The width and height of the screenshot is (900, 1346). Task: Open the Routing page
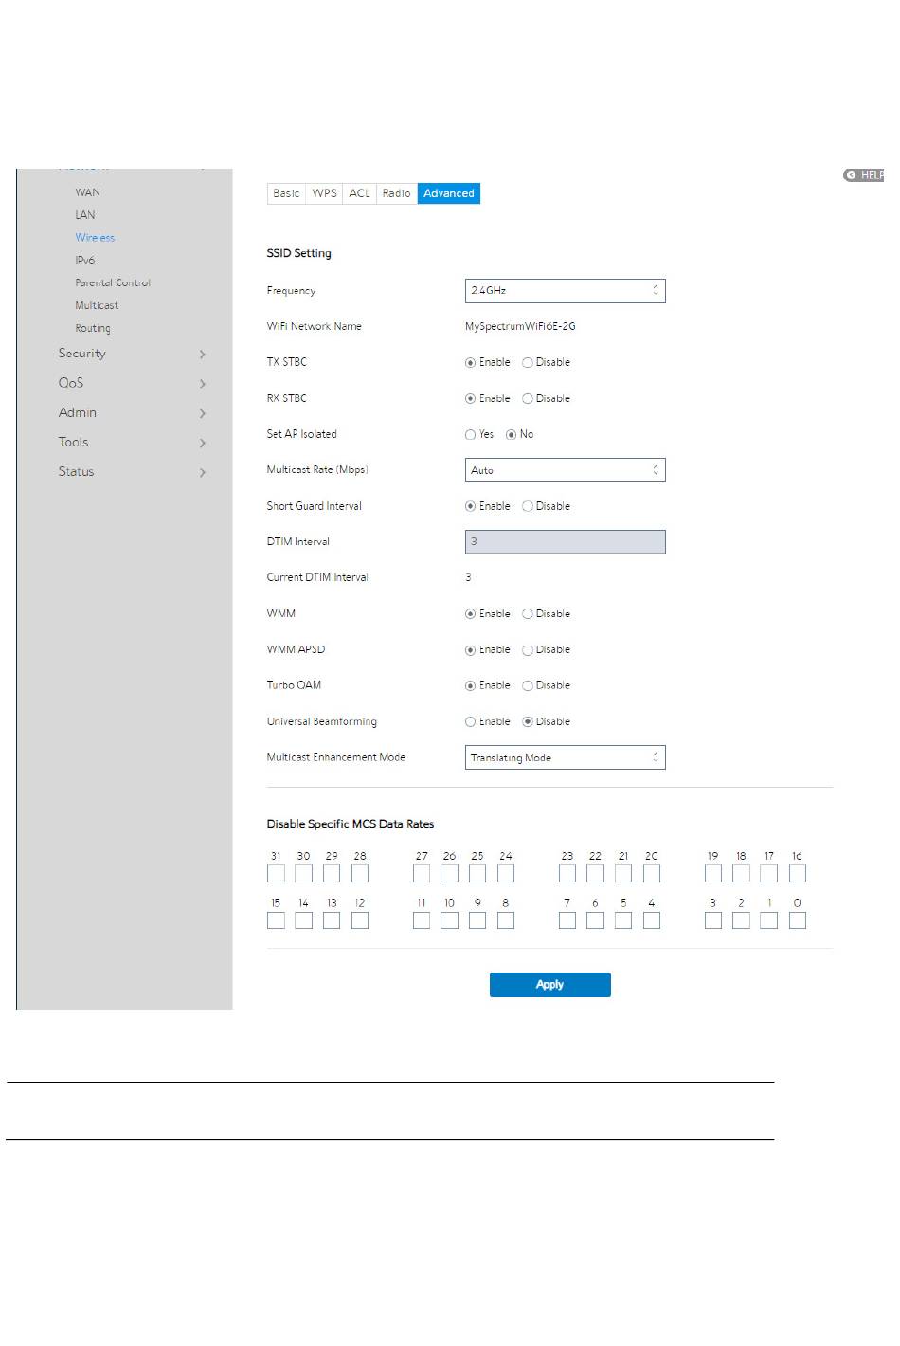point(93,328)
